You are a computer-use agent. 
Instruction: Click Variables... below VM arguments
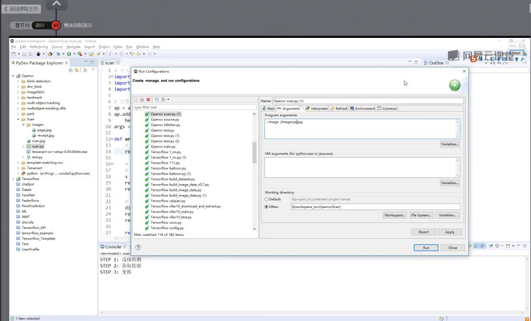pos(450,183)
